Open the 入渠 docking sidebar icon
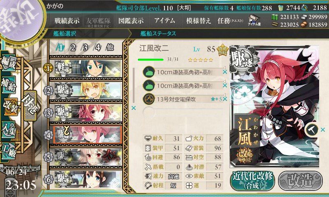329x197 pixels. pos(8,129)
